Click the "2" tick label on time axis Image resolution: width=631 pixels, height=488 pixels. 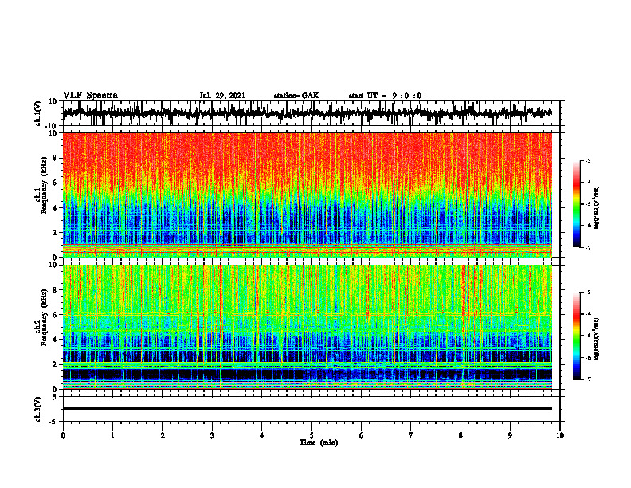[x=163, y=435]
